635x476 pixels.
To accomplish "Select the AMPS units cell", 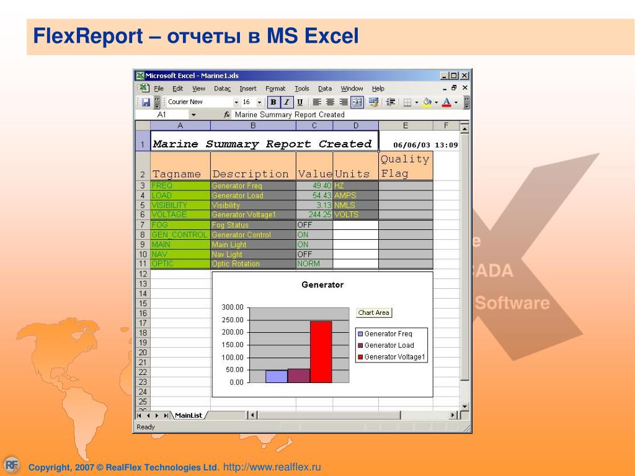I will point(355,195).
